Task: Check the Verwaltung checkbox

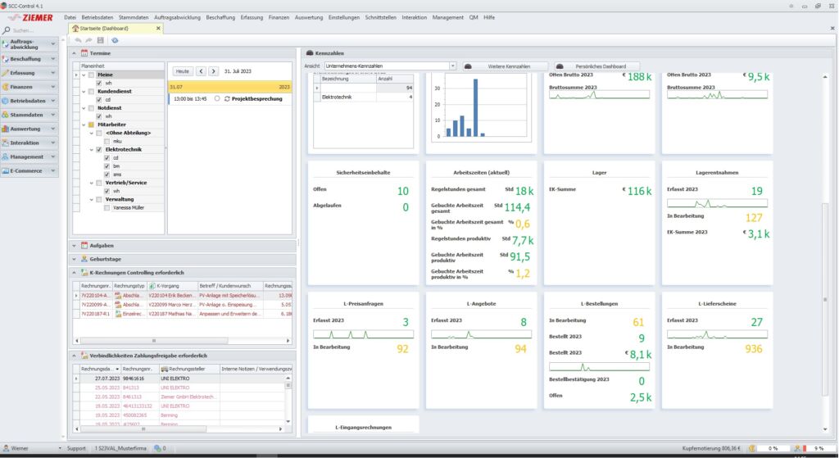Action: tap(99, 199)
